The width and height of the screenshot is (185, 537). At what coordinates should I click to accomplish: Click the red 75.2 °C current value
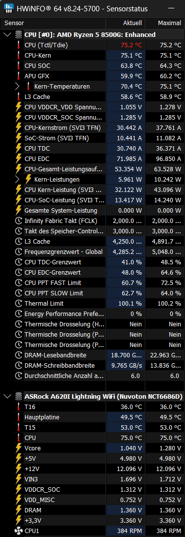coord(131,45)
